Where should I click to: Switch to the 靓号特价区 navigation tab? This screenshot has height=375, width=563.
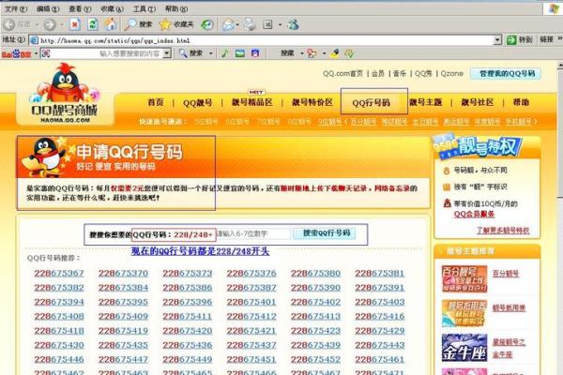(x=312, y=102)
